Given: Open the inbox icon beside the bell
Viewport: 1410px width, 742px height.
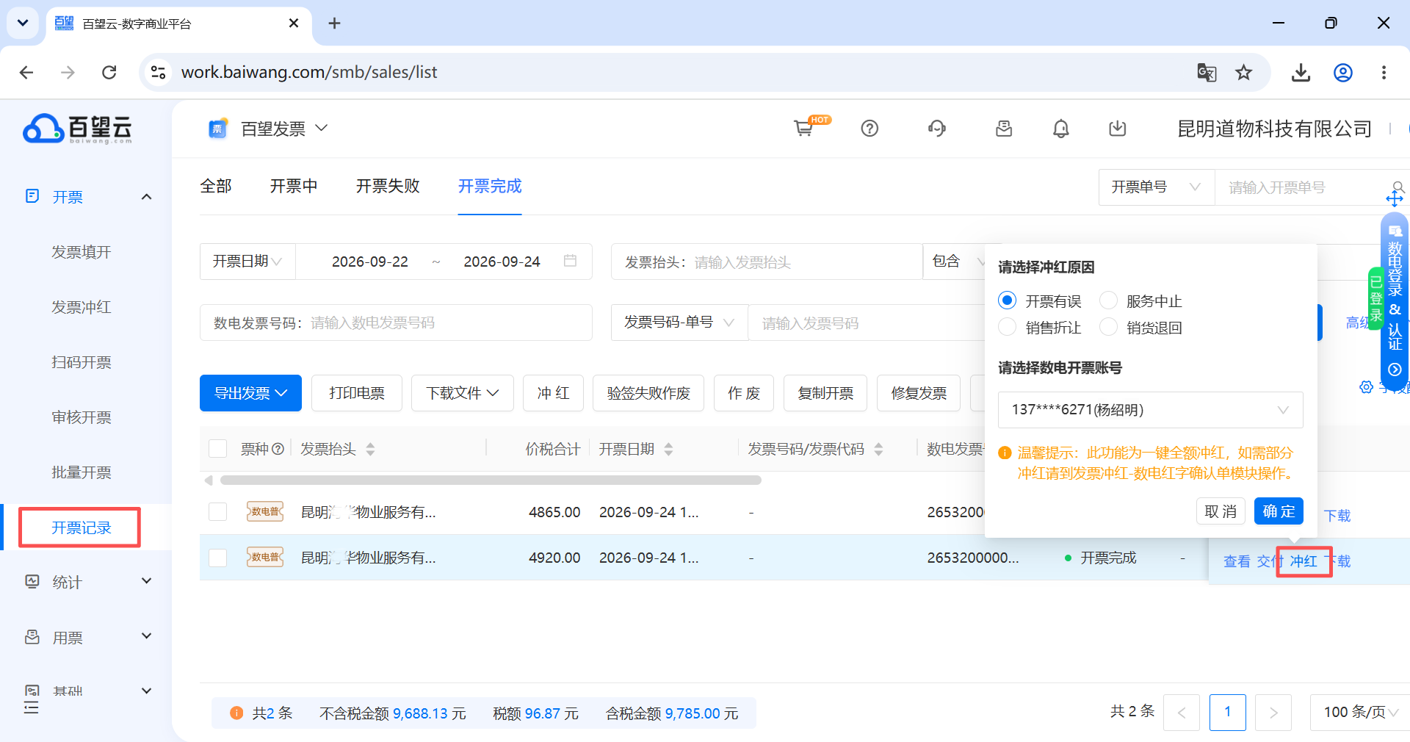Looking at the screenshot, I should tap(1004, 129).
